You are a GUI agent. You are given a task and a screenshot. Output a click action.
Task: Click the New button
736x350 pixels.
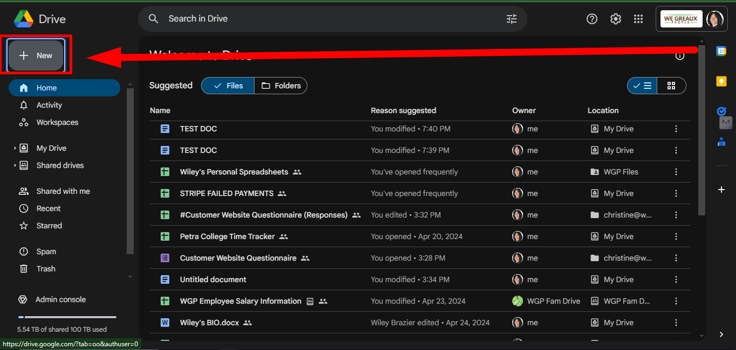pyautogui.click(x=36, y=55)
